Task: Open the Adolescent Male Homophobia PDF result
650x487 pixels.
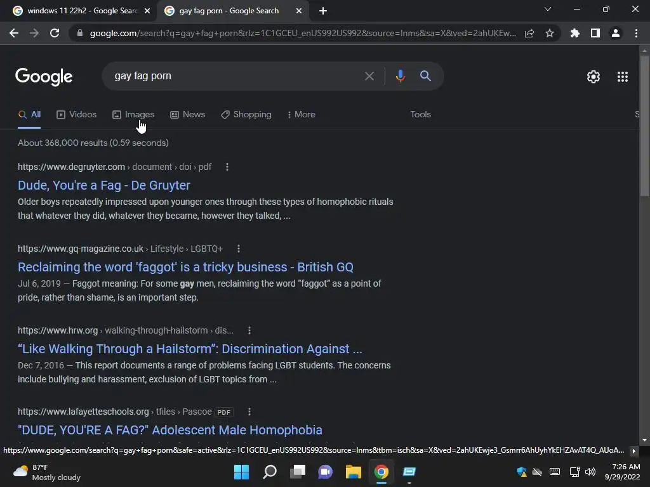Action: point(170,430)
